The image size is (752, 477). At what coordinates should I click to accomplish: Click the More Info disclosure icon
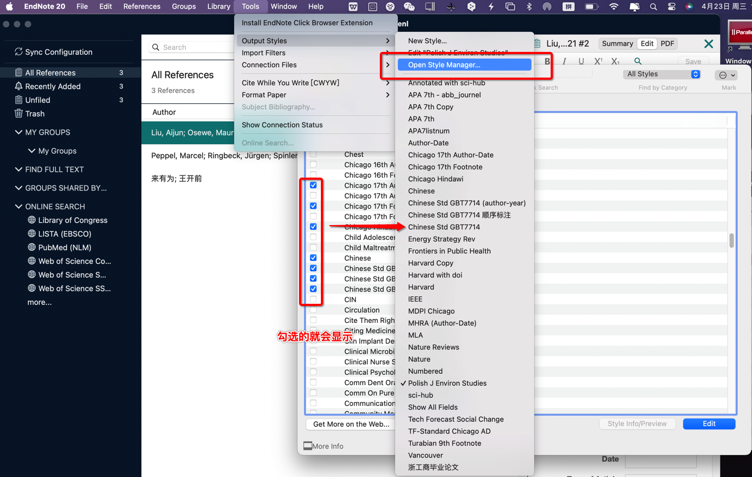coord(308,446)
